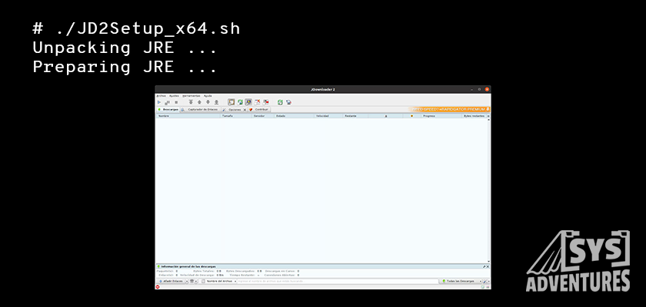646x307 pixels.
Task: Open the Herramientas menu
Action: click(x=191, y=96)
